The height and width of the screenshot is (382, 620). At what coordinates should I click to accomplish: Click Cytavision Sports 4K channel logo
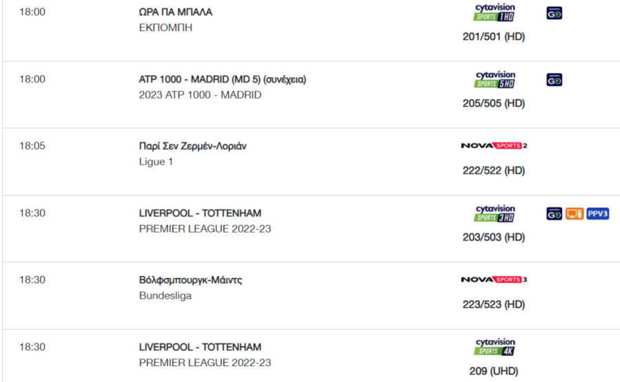pos(494,347)
